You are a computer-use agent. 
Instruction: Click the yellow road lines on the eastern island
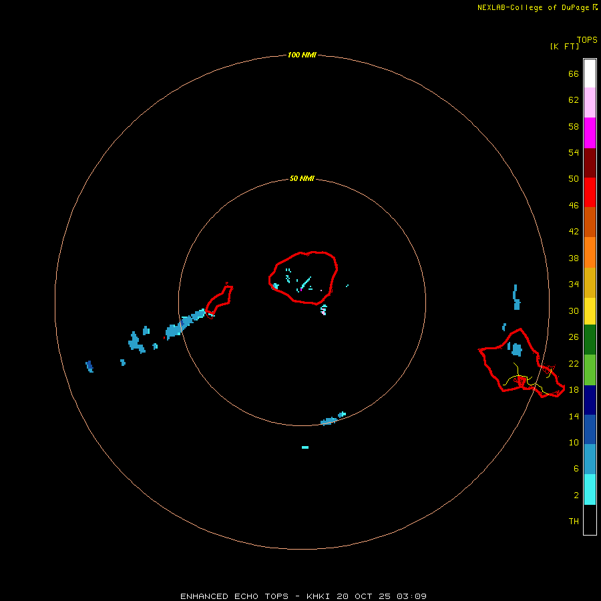(529, 379)
